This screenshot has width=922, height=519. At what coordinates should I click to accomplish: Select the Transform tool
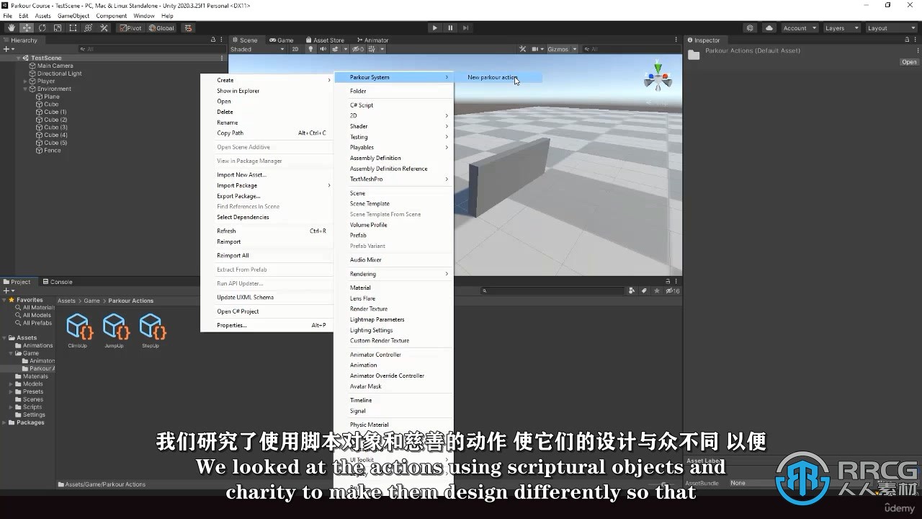tap(89, 28)
